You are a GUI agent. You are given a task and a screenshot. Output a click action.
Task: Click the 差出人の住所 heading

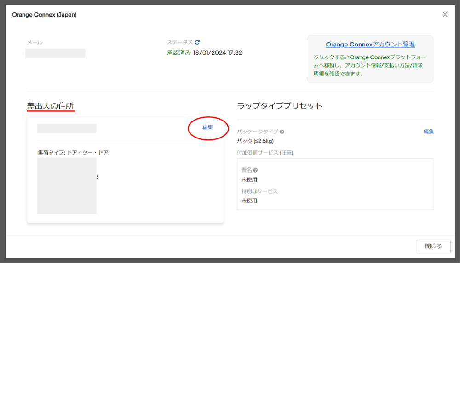pyautogui.click(x=50, y=106)
